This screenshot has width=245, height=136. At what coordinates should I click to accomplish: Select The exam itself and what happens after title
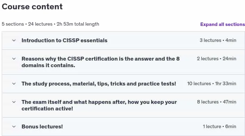tap(99, 105)
